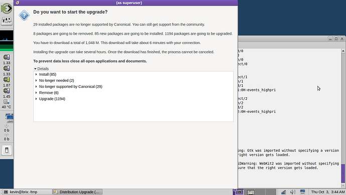The width and height of the screenshot is (346, 195).
Task: Collapse the Details expander
Action: click(x=35, y=69)
